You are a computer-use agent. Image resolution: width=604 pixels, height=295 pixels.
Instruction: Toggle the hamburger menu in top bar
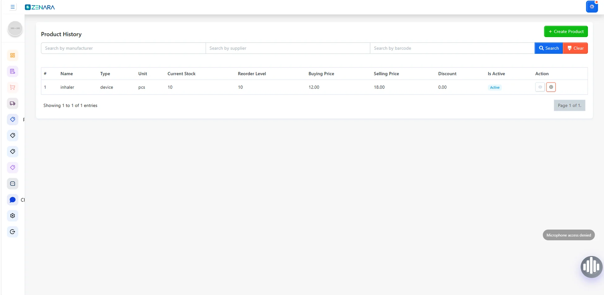click(x=13, y=7)
